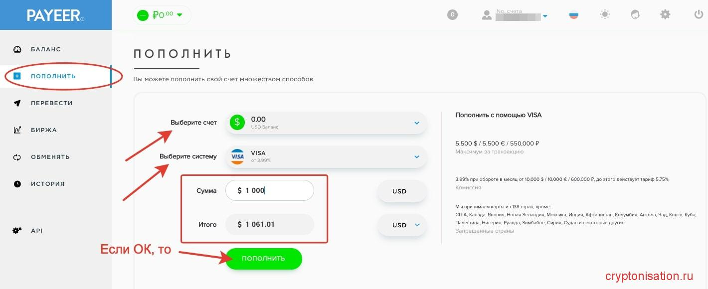Open the API sidebar item

[x=36, y=231]
